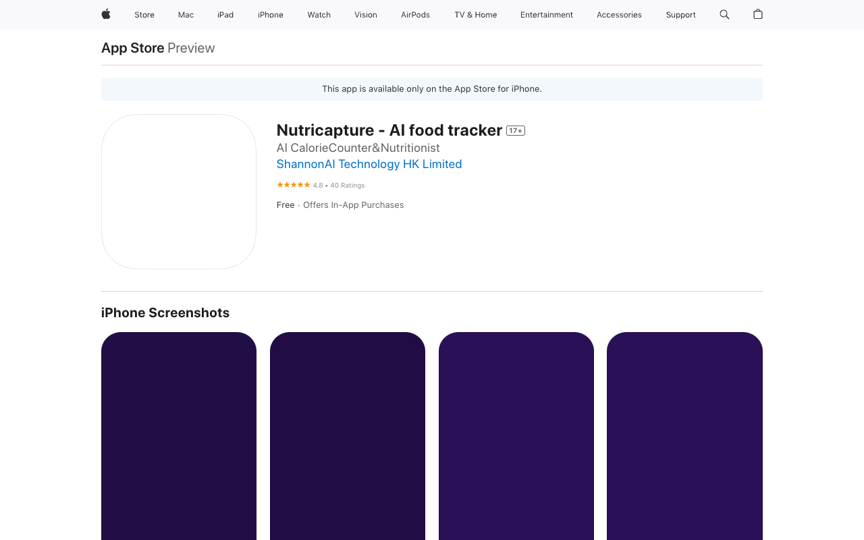Click the availability banner for iPhone
Image resolution: width=864 pixels, height=540 pixels.
click(432, 89)
